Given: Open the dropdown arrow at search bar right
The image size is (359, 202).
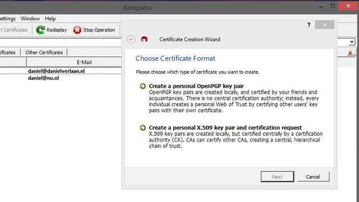Looking at the screenshot, I should (x=352, y=42).
